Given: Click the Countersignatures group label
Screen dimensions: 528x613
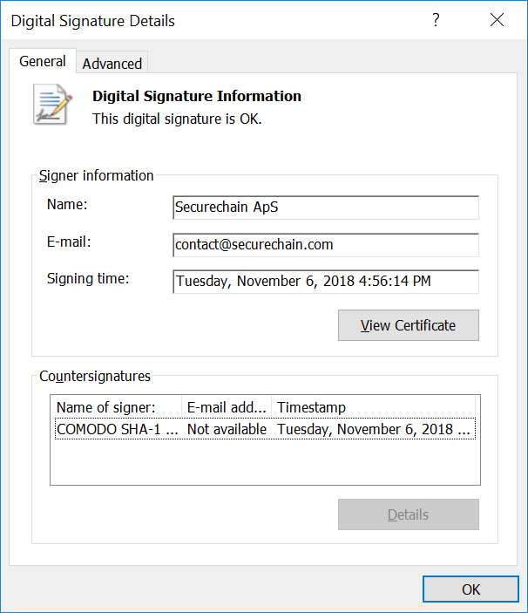Looking at the screenshot, I should [95, 376].
